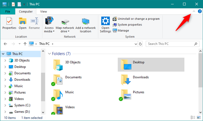203x121 pixels.
Task: Switch to the Computer ribbon tab
Action: (26, 12)
